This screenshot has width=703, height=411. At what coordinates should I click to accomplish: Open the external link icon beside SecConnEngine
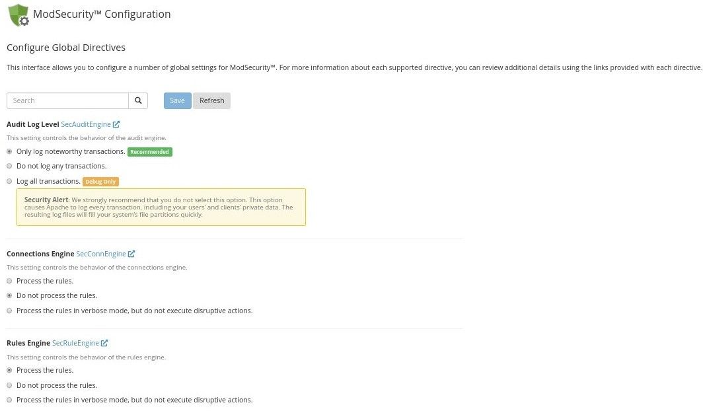click(x=131, y=254)
